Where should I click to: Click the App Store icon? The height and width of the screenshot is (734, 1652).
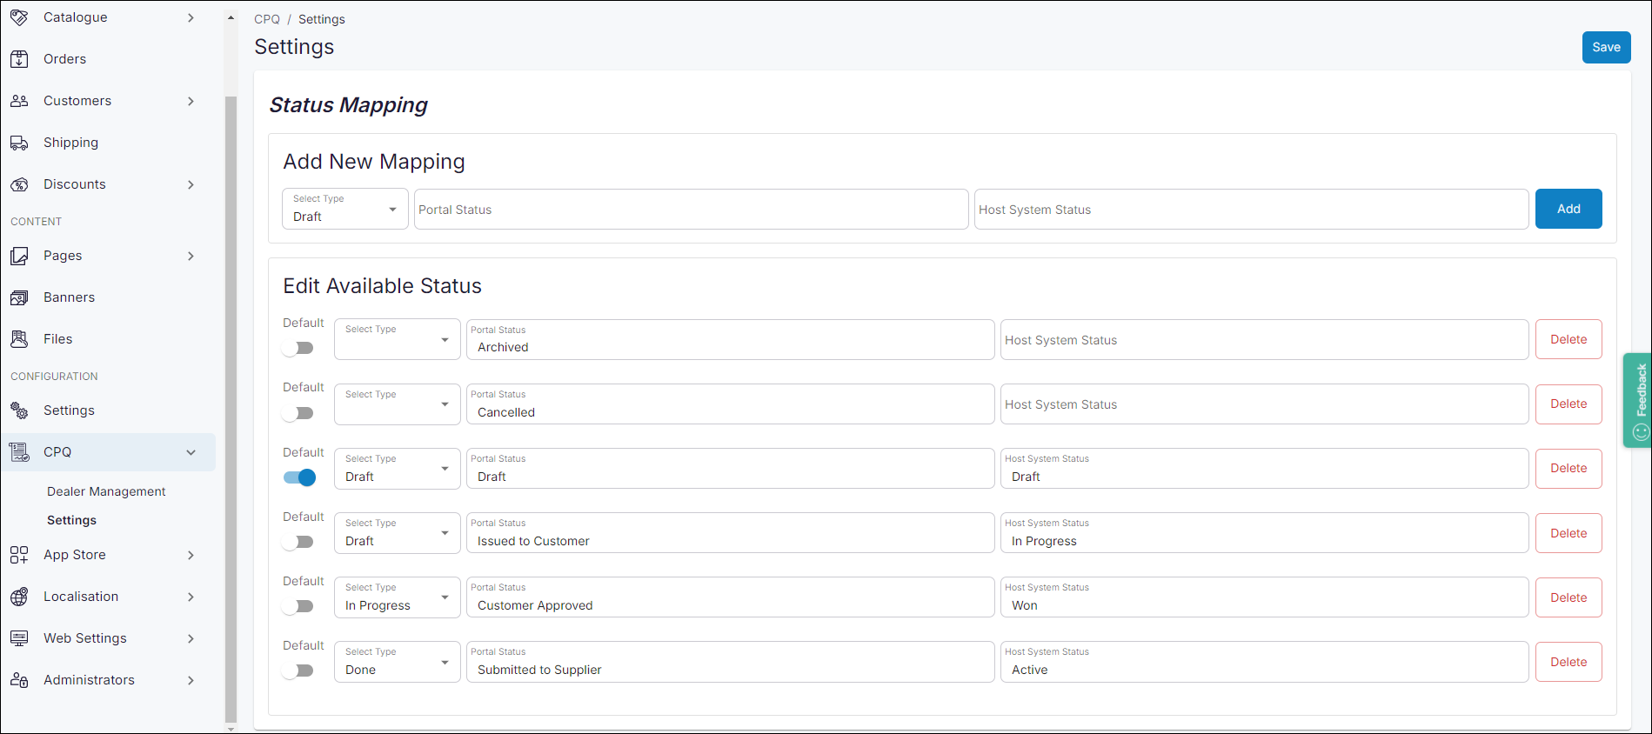pyautogui.click(x=19, y=555)
